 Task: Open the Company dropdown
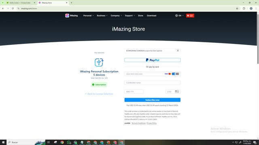(x=116, y=16)
